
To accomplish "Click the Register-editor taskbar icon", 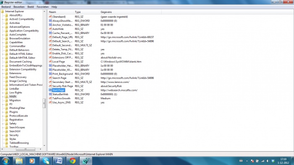I will (x=86, y=161).
